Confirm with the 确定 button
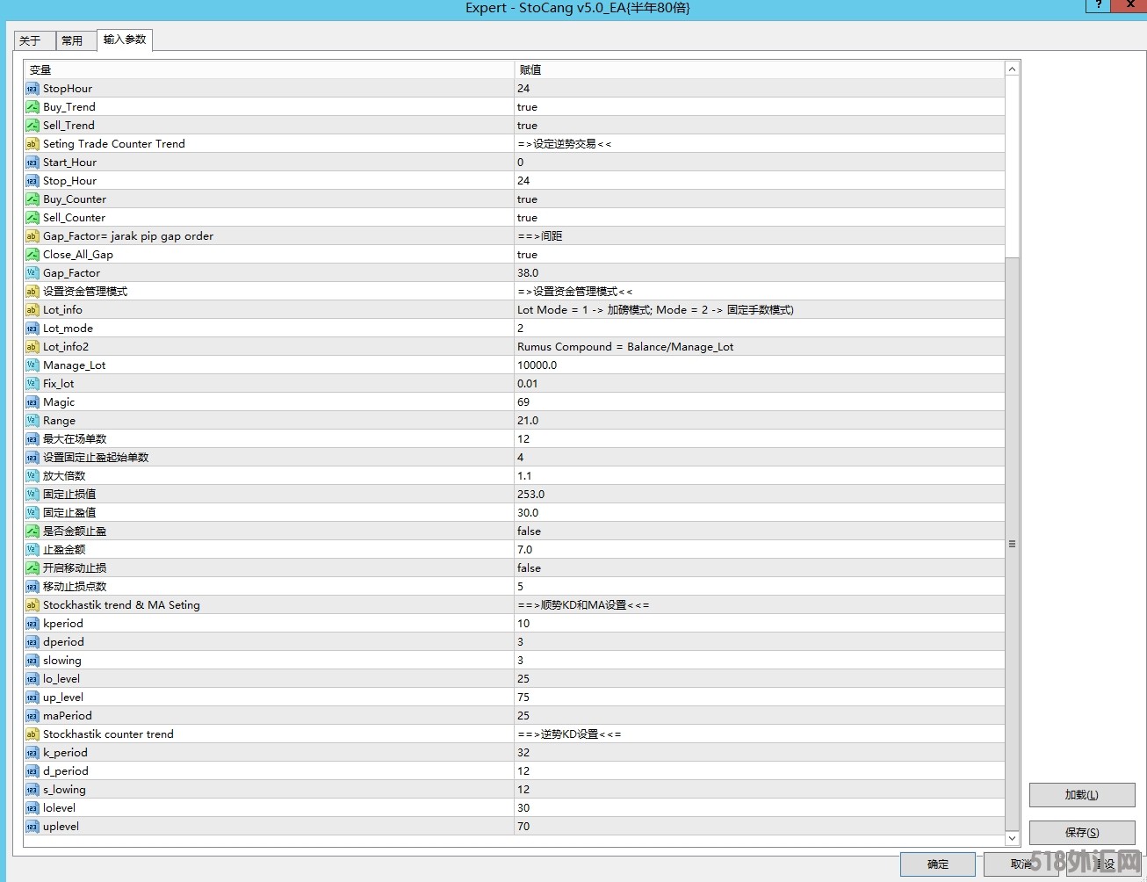Image resolution: width=1147 pixels, height=882 pixels. click(938, 864)
